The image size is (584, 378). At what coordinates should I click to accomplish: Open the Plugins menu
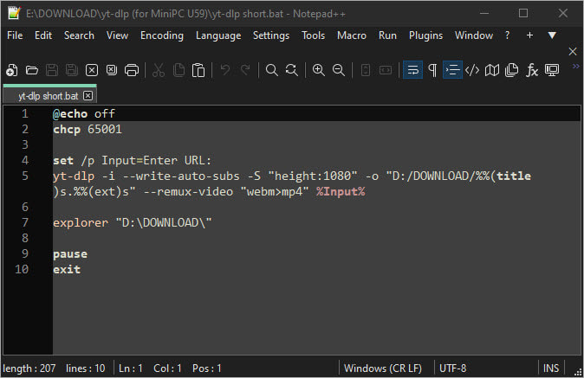coord(425,35)
